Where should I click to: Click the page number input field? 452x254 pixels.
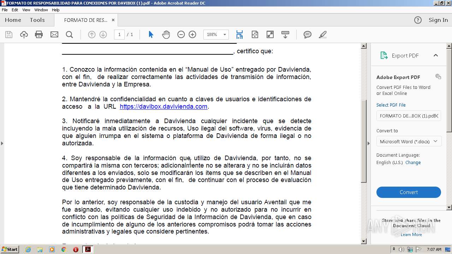coord(119,35)
